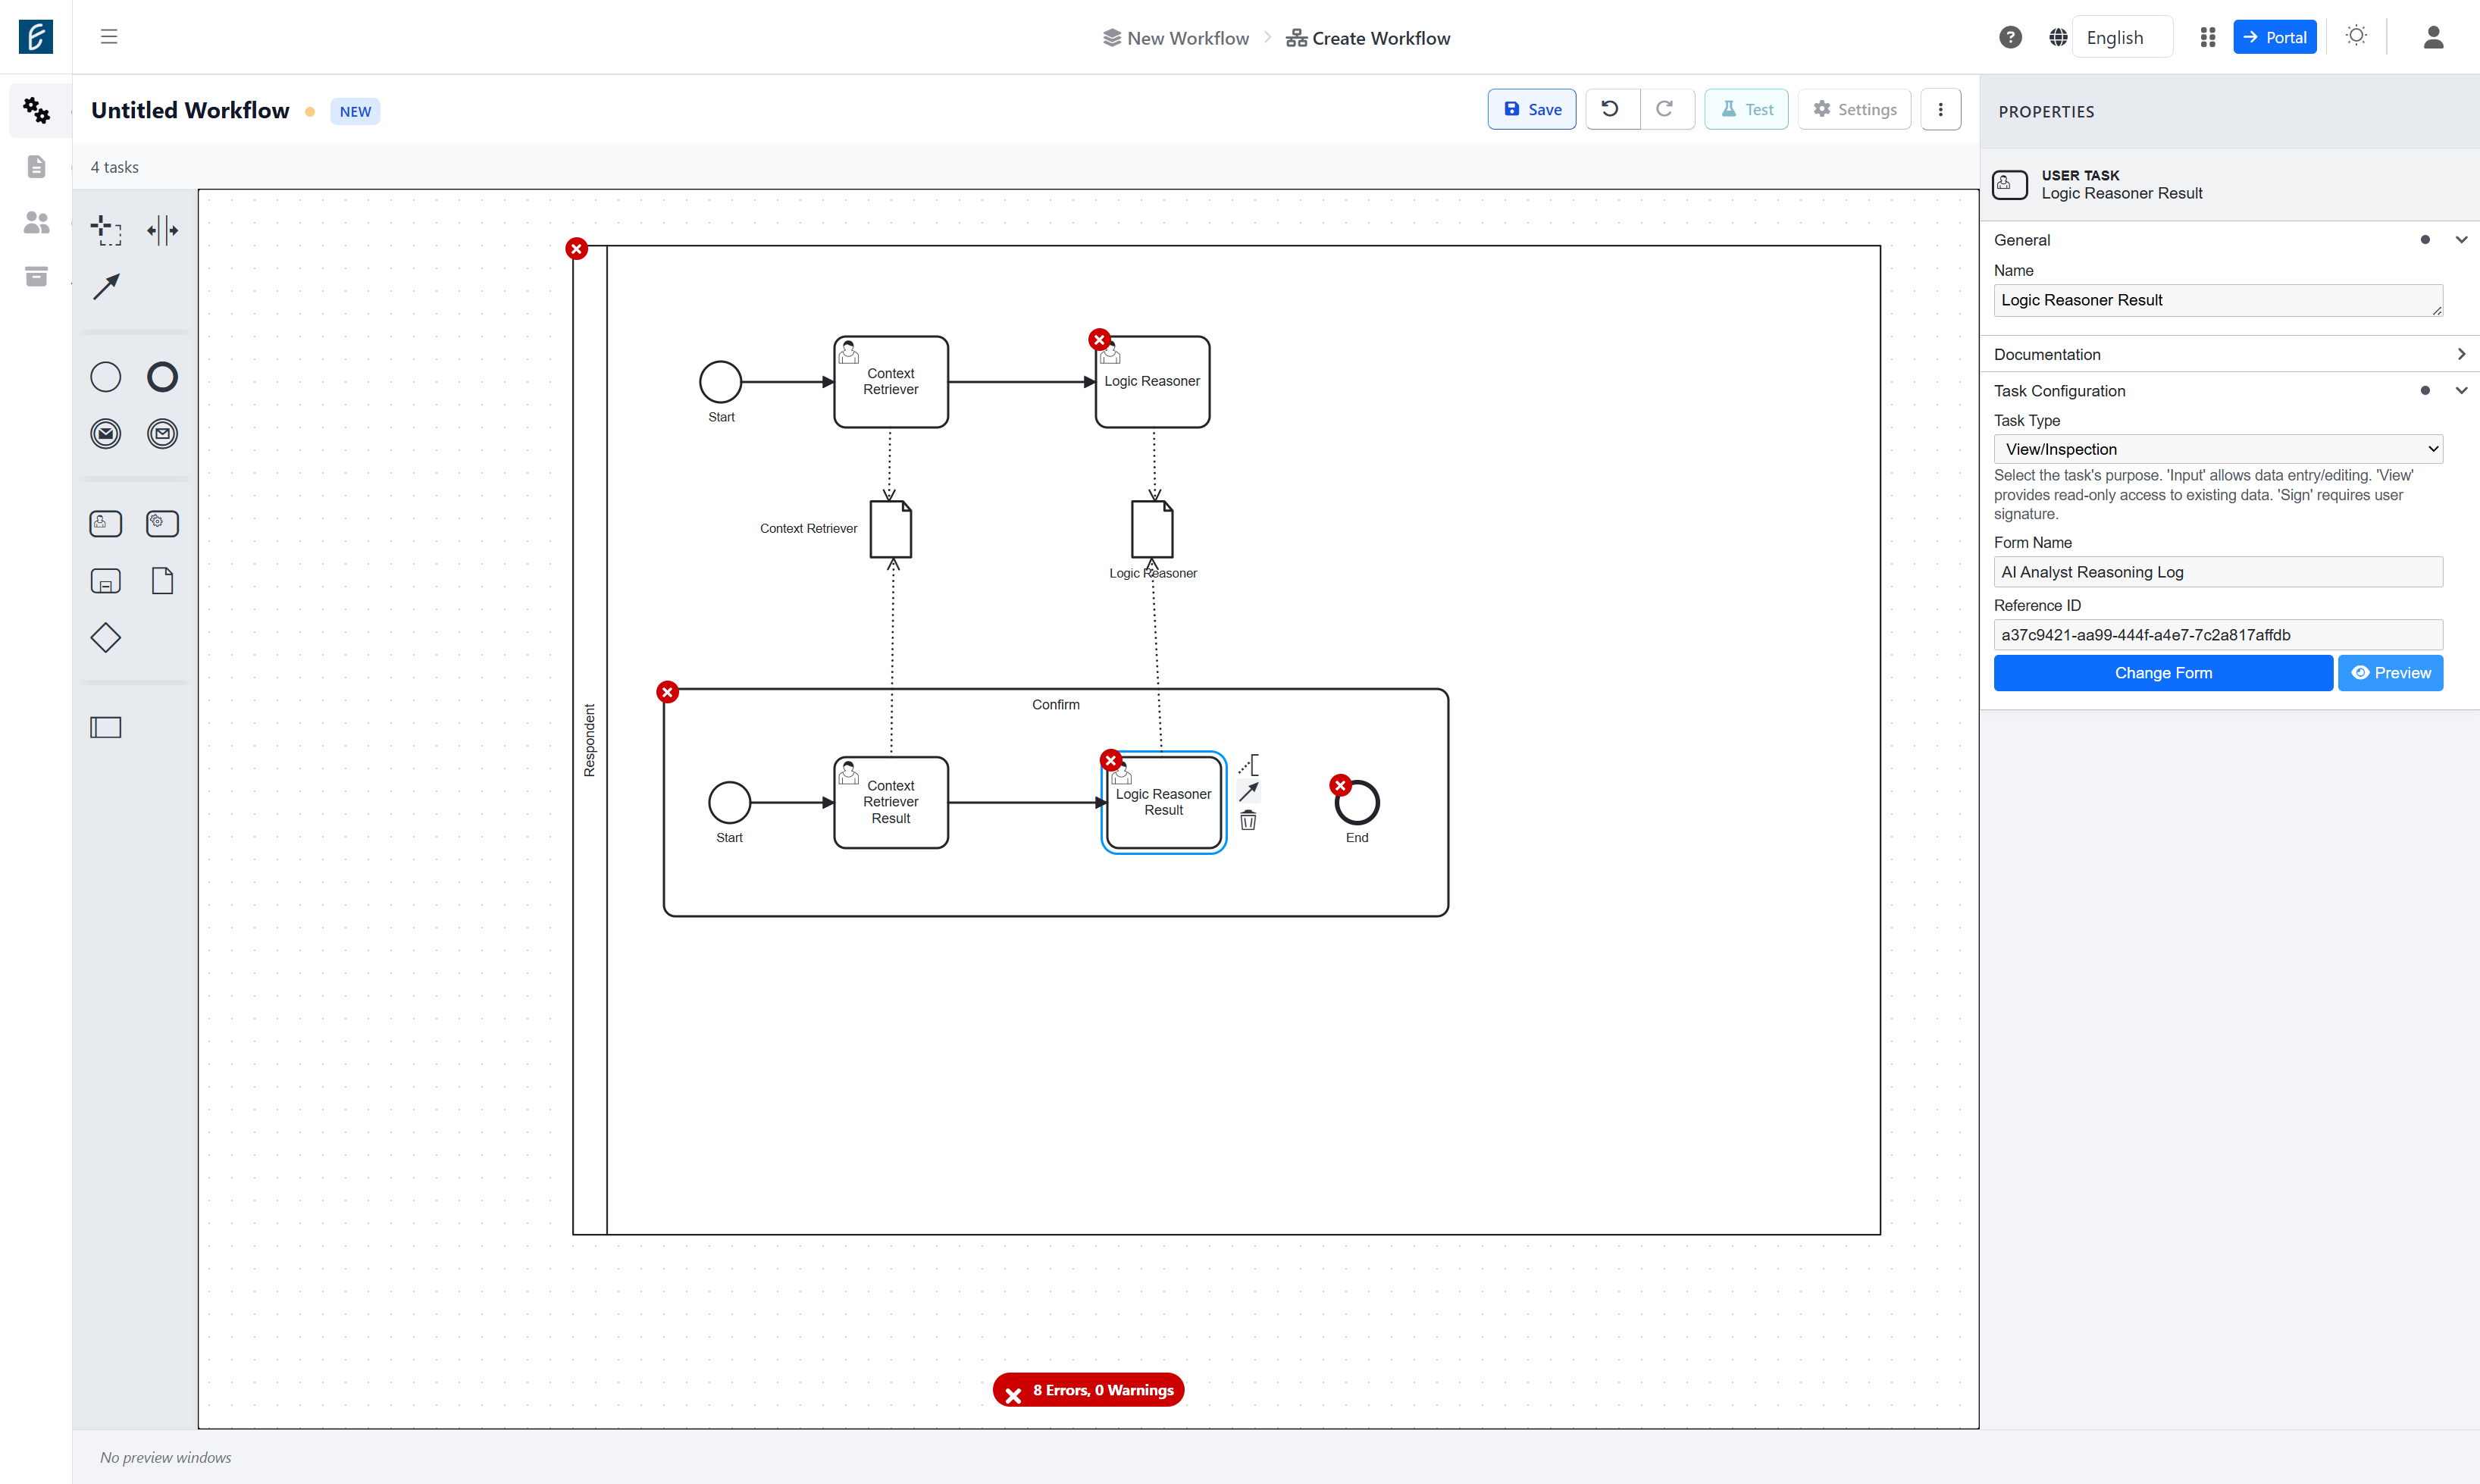Click the text annotation icon beside selected task

tap(1248, 765)
